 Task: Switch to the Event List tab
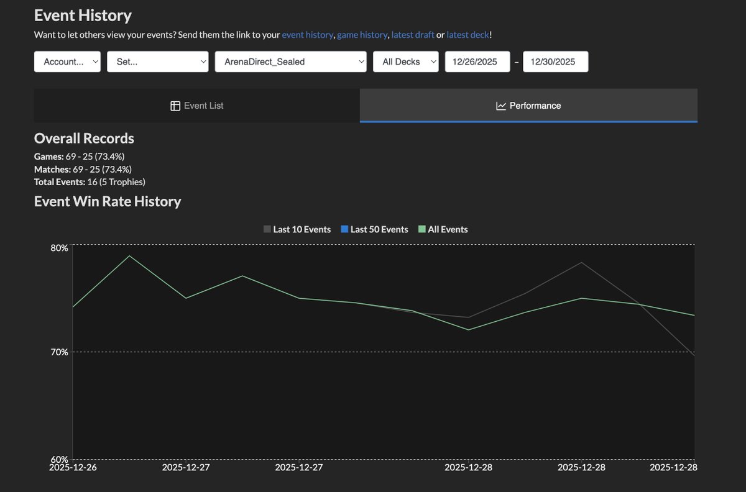pyautogui.click(x=197, y=106)
